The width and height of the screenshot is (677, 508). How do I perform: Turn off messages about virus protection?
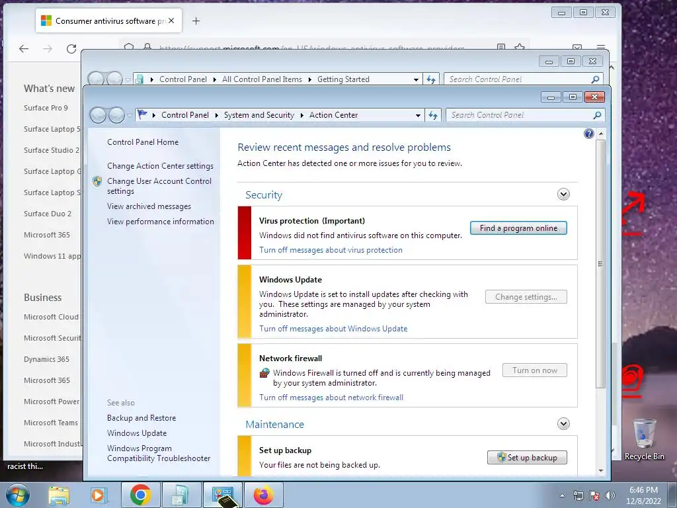[x=331, y=249]
